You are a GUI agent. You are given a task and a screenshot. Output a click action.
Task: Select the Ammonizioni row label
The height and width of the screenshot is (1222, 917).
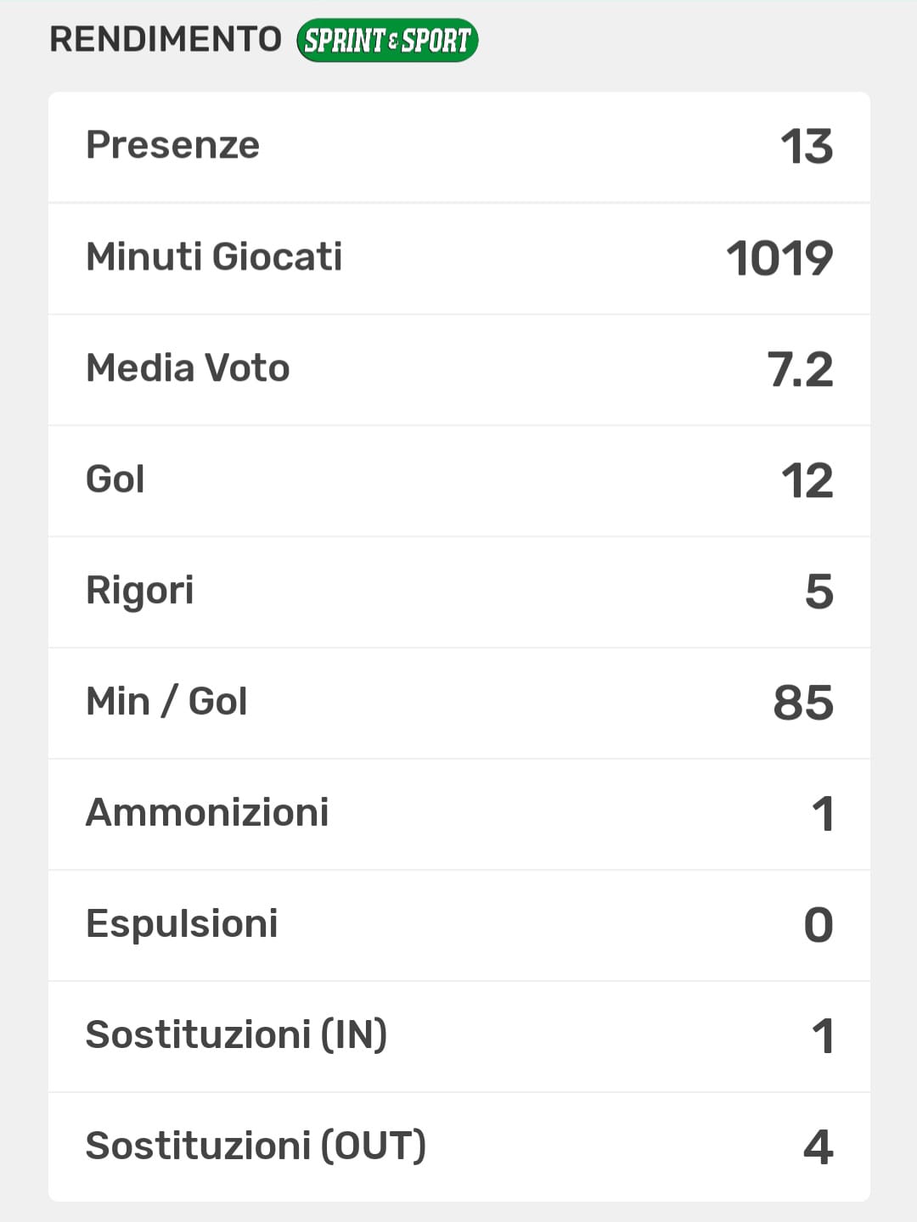coord(207,813)
